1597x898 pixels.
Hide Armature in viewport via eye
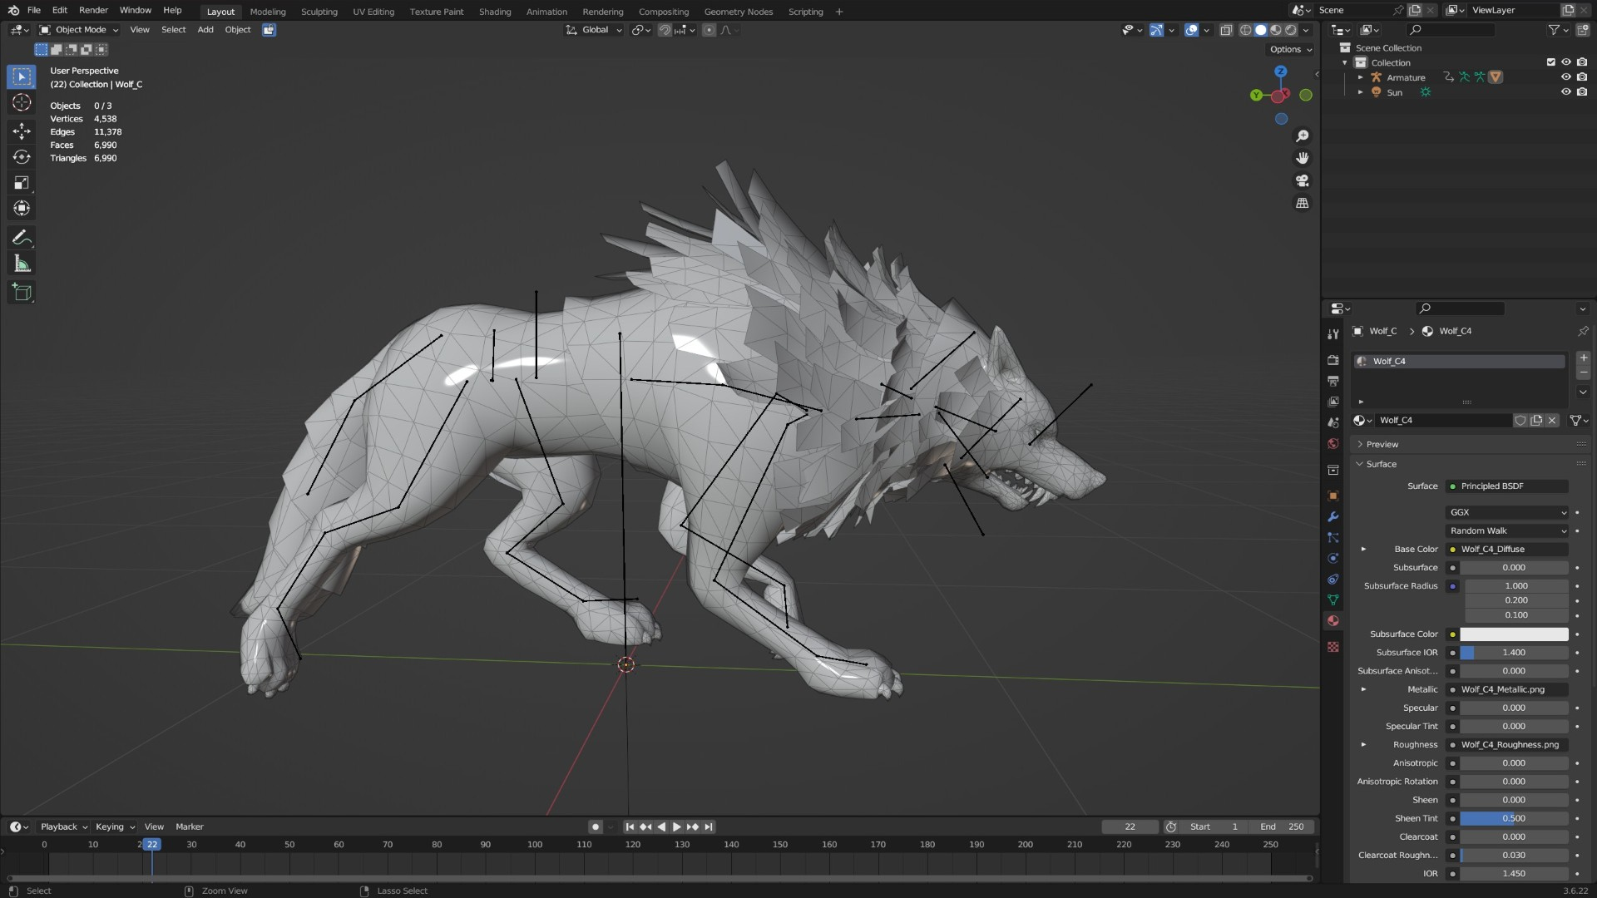1565,77
